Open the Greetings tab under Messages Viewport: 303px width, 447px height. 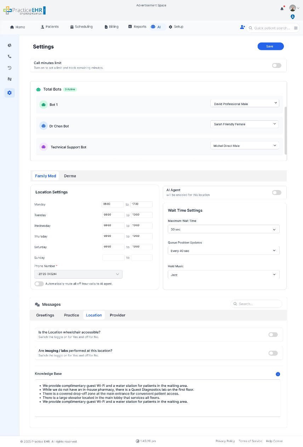[45, 315]
